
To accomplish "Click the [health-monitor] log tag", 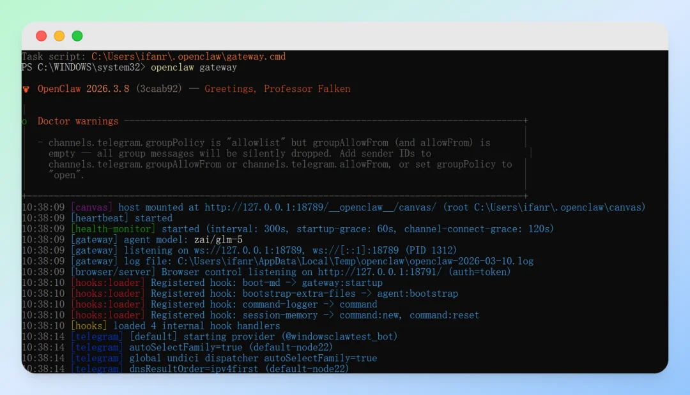I will [113, 229].
